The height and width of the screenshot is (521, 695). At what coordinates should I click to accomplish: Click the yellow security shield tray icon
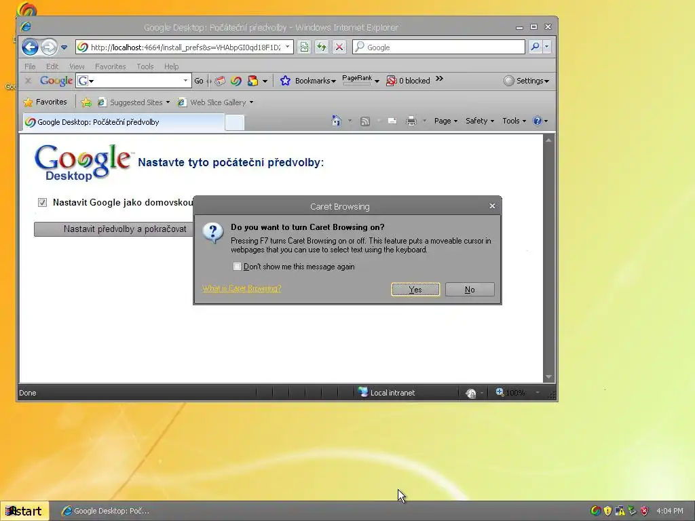[607, 511]
